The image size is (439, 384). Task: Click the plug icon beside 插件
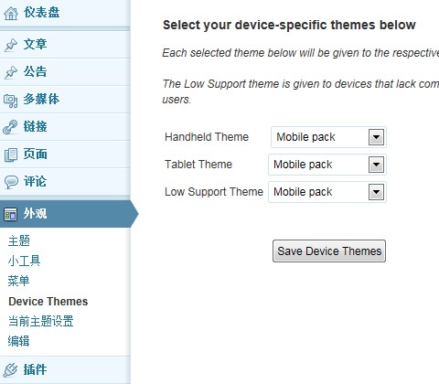(11, 370)
